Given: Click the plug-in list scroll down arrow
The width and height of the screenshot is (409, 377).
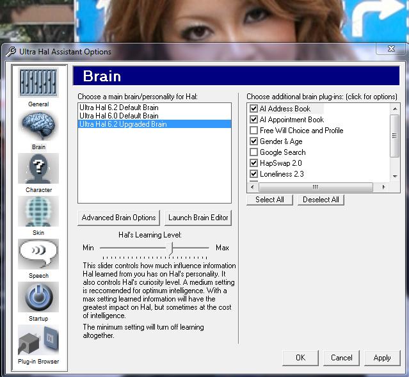Looking at the screenshot, I should [395, 177].
